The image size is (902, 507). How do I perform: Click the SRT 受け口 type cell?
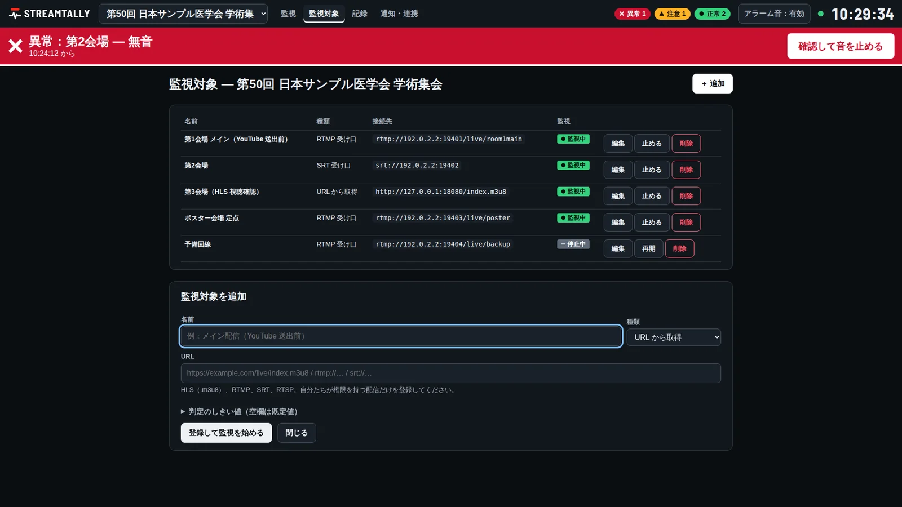click(334, 166)
